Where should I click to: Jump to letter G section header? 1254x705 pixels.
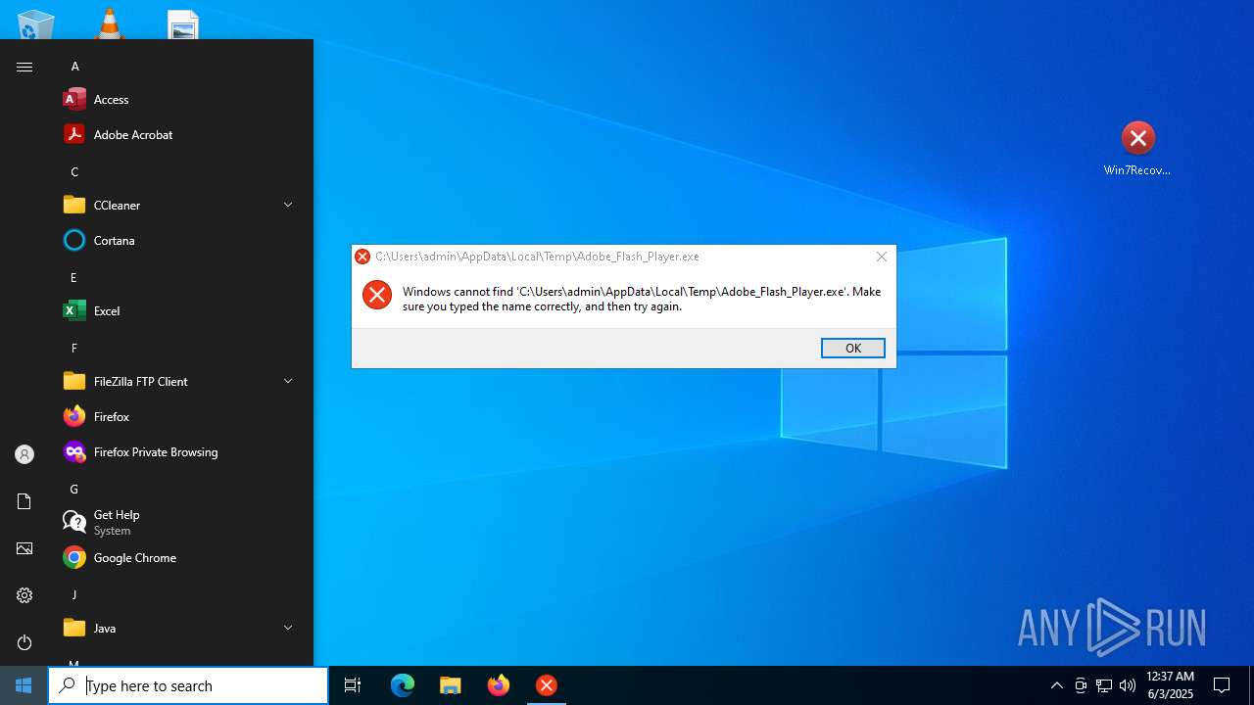73,489
